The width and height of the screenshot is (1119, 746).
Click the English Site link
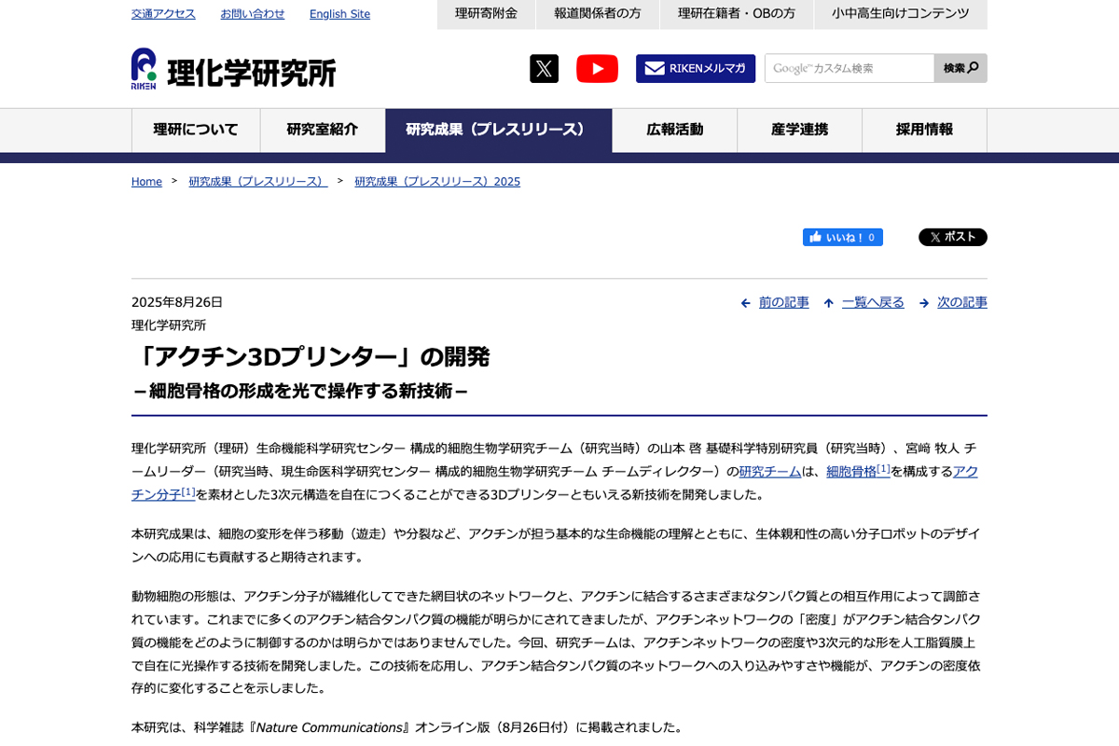(x=339, y=14)
